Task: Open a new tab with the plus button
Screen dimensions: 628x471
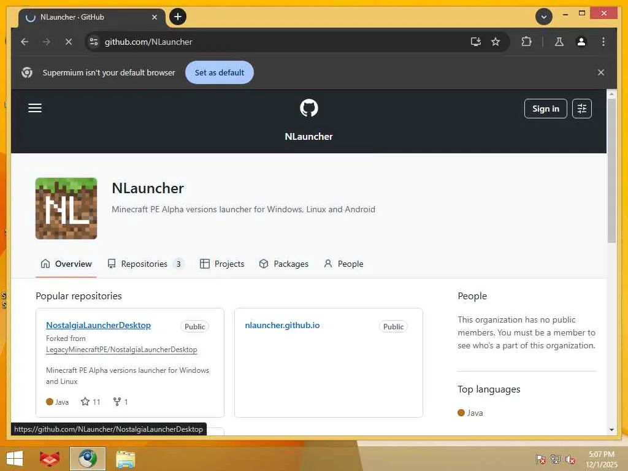Action: [178, 17]
